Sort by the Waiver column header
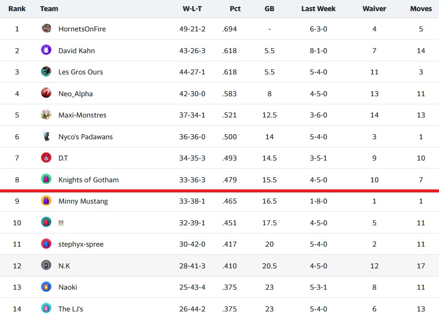This screenshot has width=439, height=316. coord(375,9)
